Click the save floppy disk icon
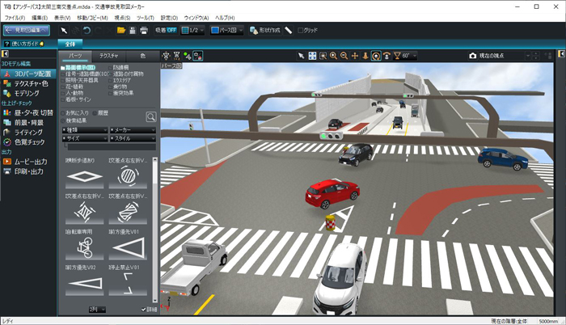This screenshot has height=325, width=566. click(132, 30)
